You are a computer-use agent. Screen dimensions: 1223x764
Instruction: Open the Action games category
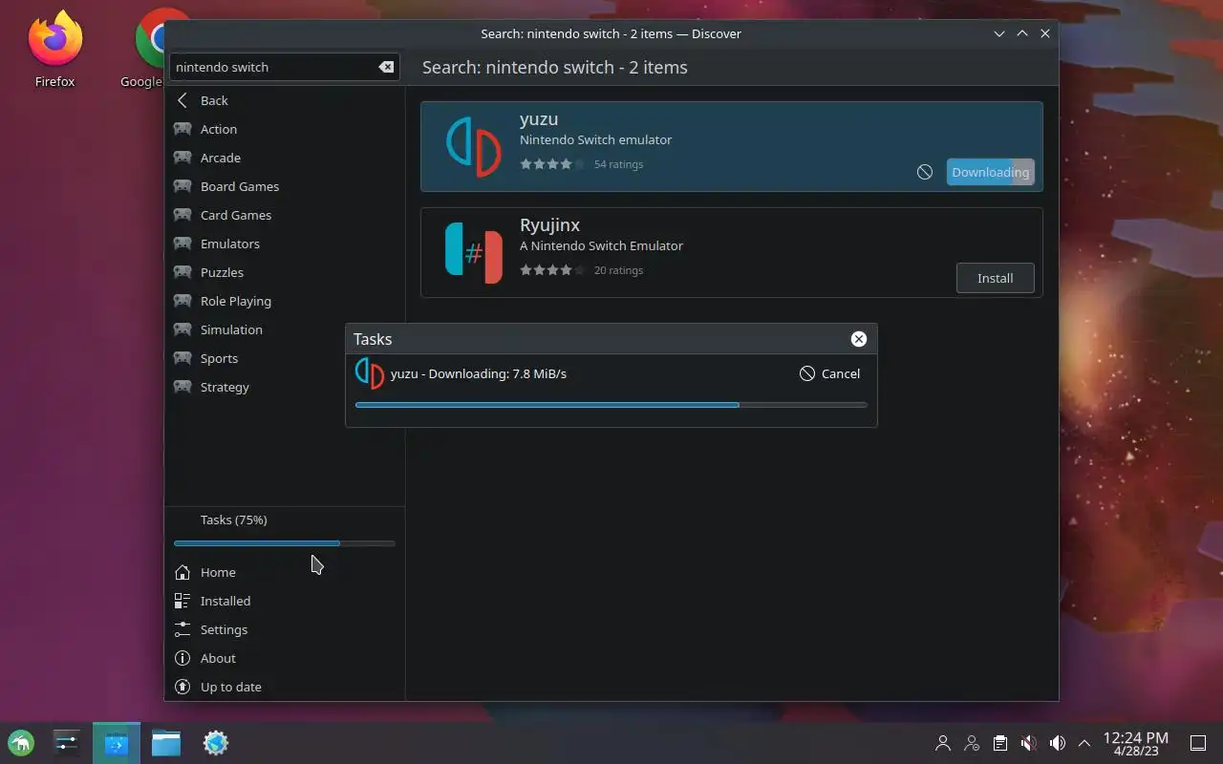(285, 129)
